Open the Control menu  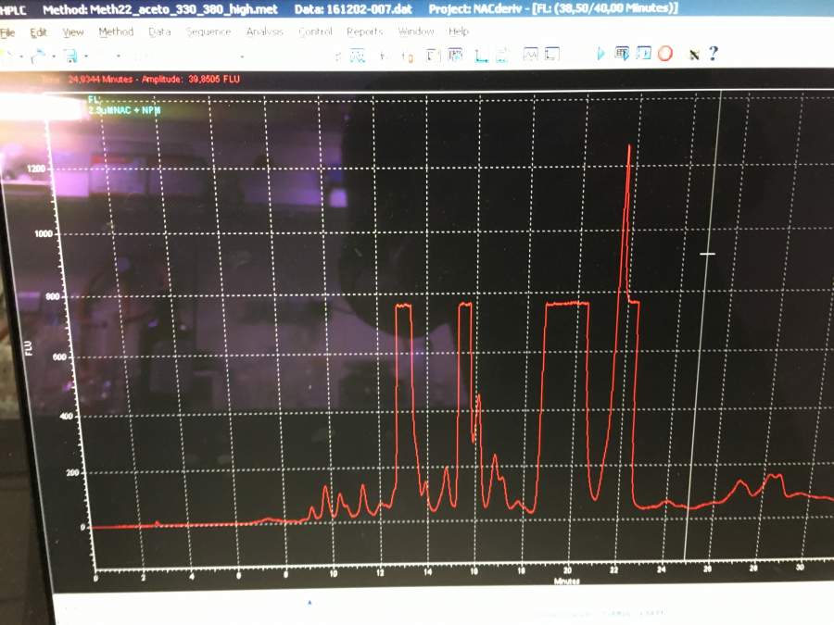(315, 31)
